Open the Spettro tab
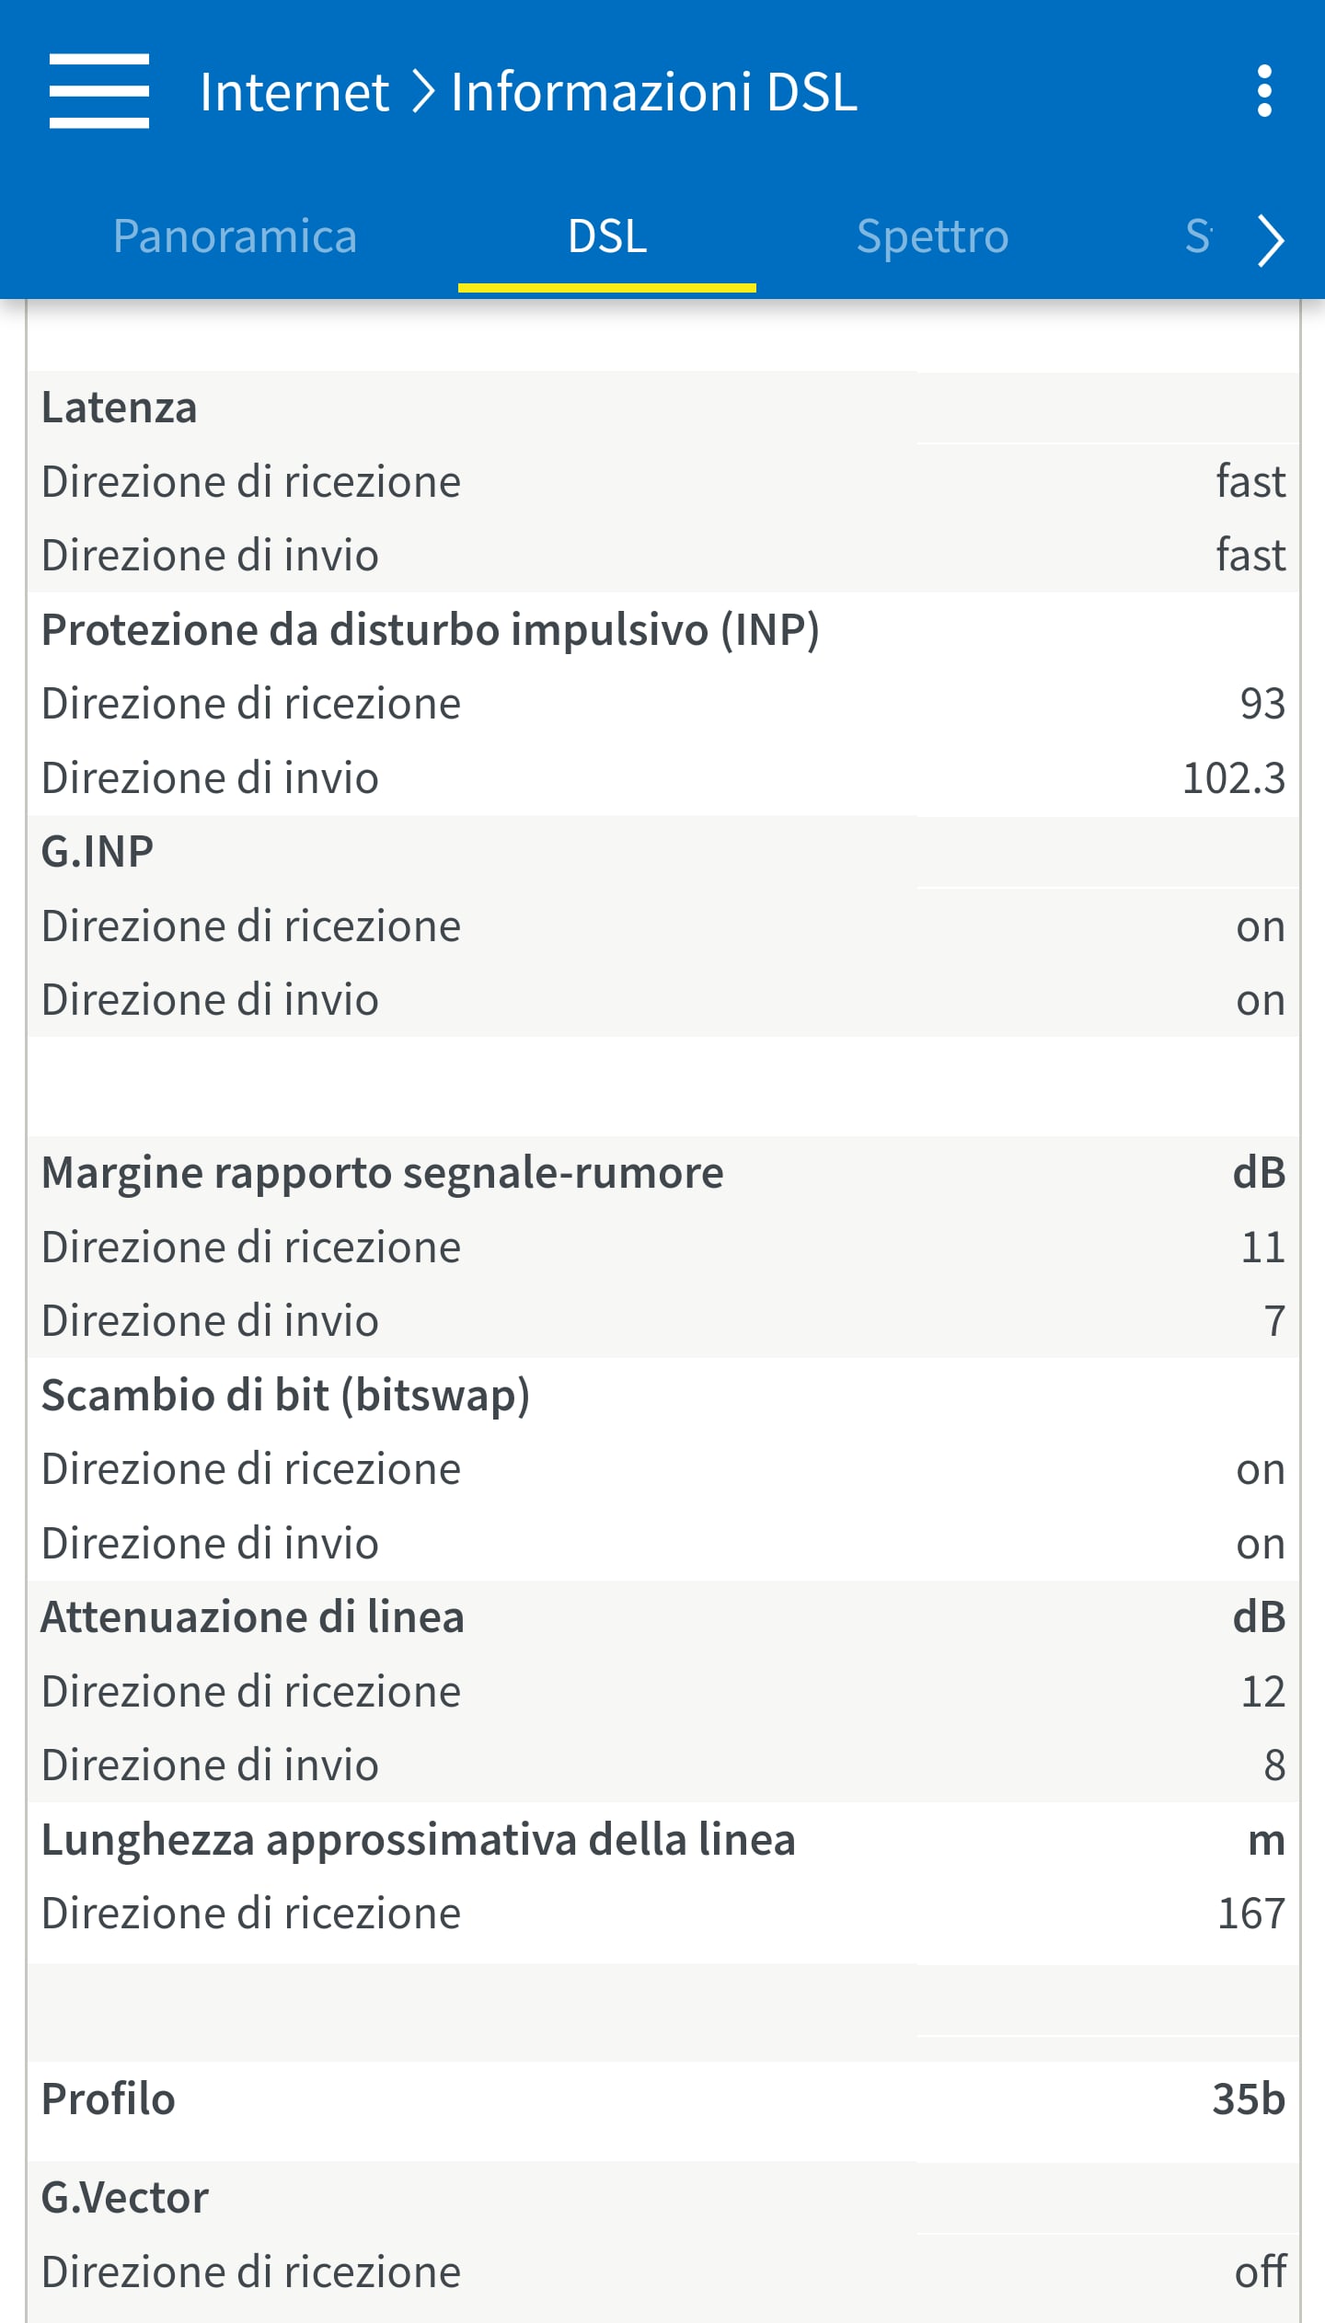 point(932,236)
